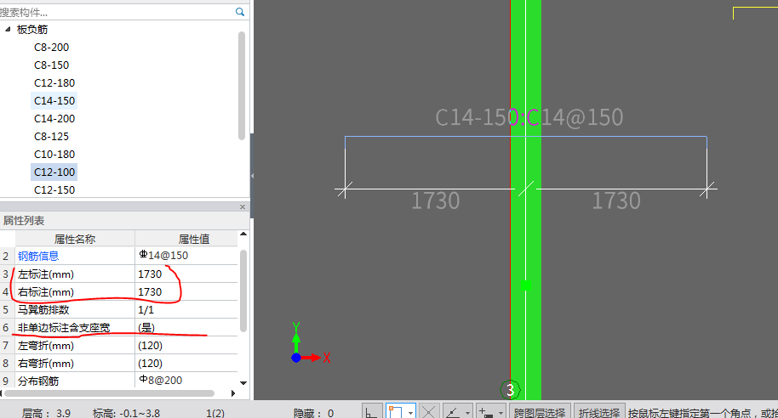Select C10-180 in component list
This screenshot has height=418, width=778.
click(54, 154)
